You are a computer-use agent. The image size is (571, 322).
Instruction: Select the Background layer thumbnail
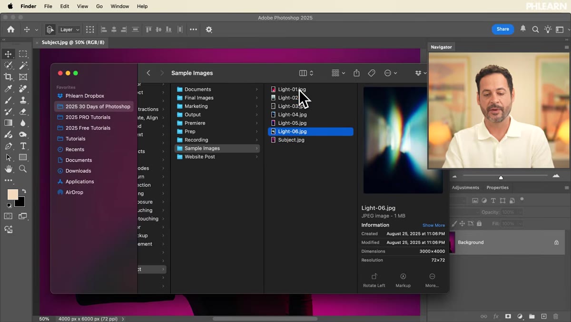[x=452, y=242]
